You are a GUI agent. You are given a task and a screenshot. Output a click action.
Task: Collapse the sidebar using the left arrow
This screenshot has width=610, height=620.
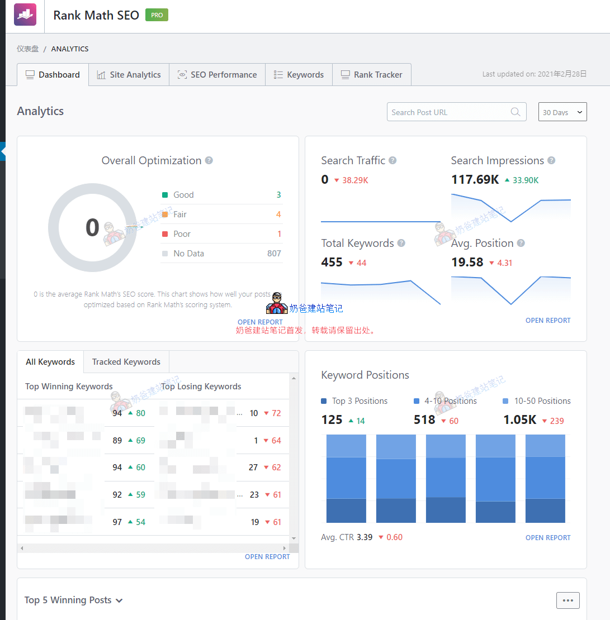pos(3,151)
